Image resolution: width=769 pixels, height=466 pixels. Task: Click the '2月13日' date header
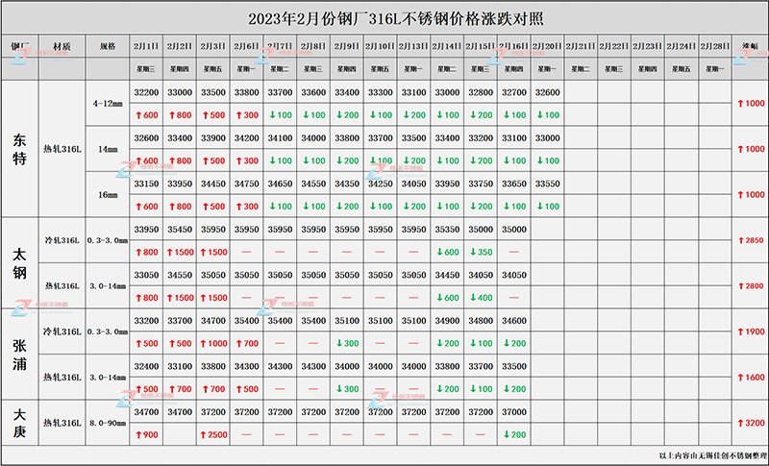tap(413, 46)
